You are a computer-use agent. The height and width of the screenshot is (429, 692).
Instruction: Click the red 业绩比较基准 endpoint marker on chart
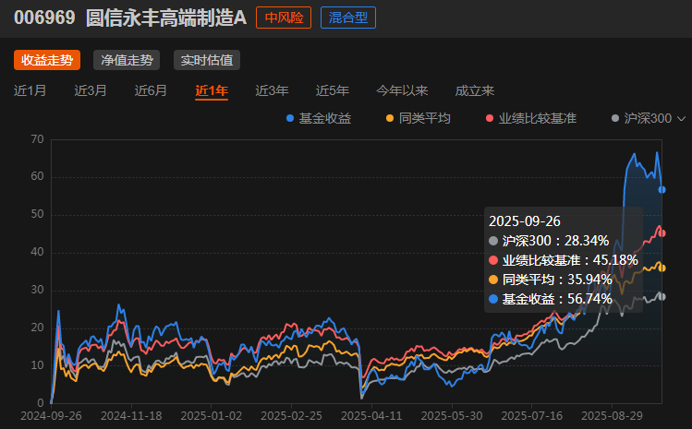pos(662,233)
